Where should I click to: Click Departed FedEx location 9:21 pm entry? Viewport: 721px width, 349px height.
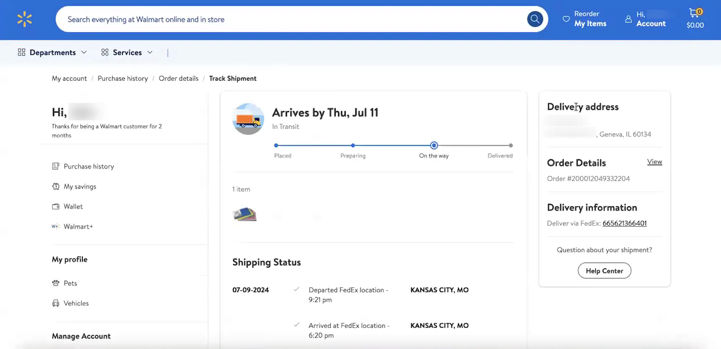tap(349, 295)
